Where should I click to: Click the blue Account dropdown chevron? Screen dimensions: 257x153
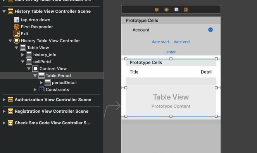(210, 30)
